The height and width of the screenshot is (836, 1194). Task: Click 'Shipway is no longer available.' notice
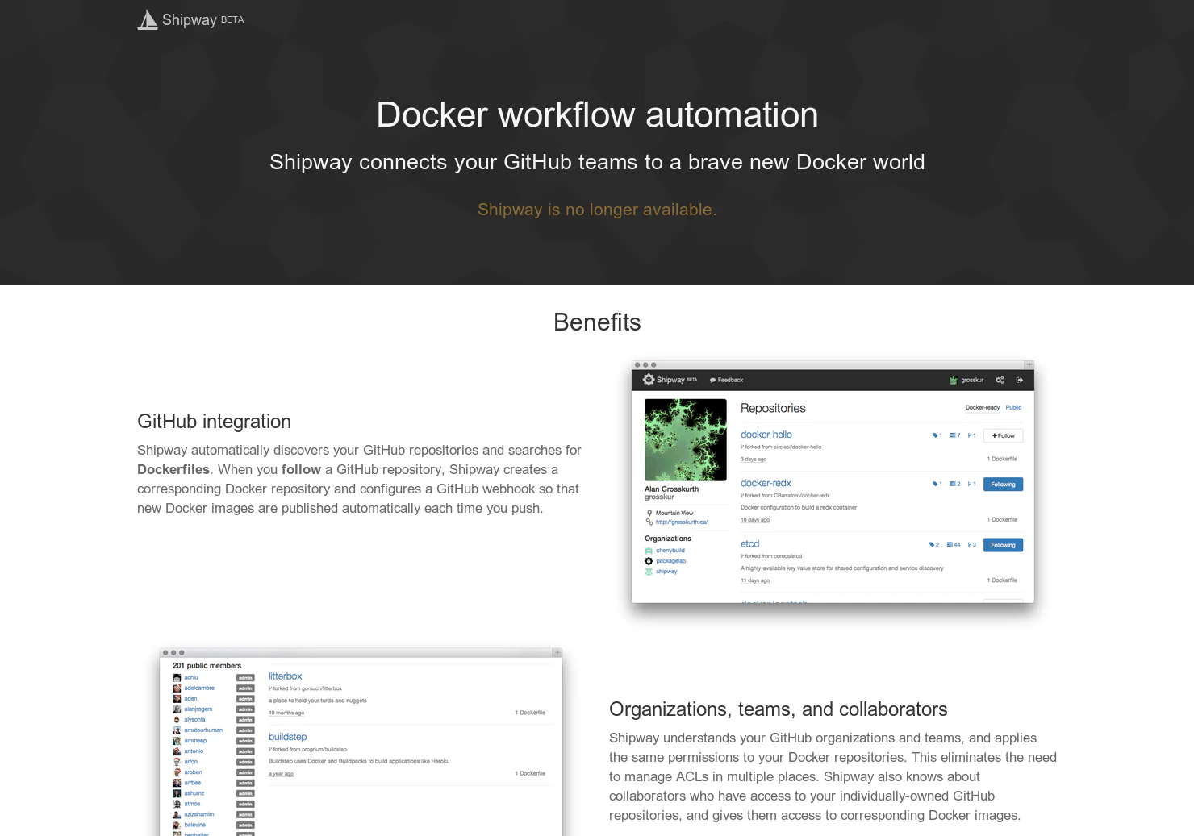[597, 210]
